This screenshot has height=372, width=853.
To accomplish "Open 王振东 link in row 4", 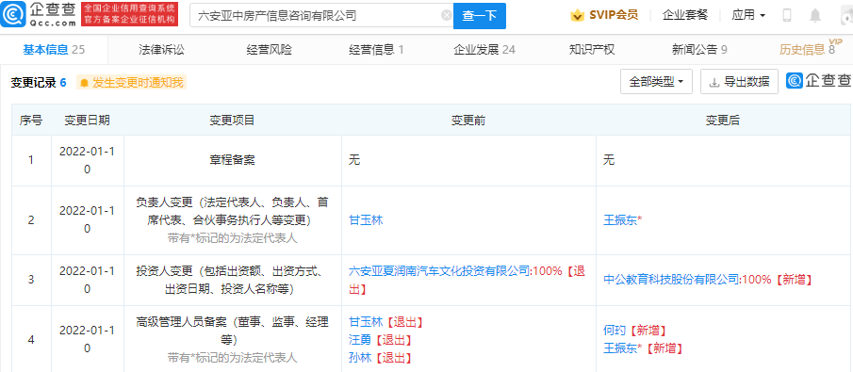I will click(x=621, y=348).
